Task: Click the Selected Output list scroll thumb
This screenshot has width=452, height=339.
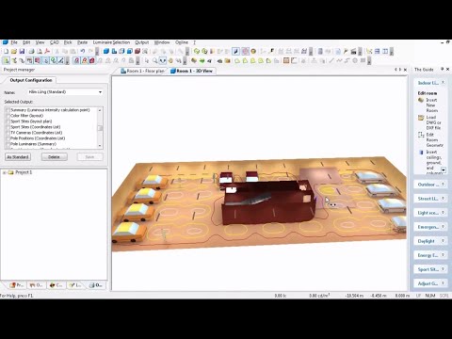Action: pyautogui.click(x=100, y=128)
